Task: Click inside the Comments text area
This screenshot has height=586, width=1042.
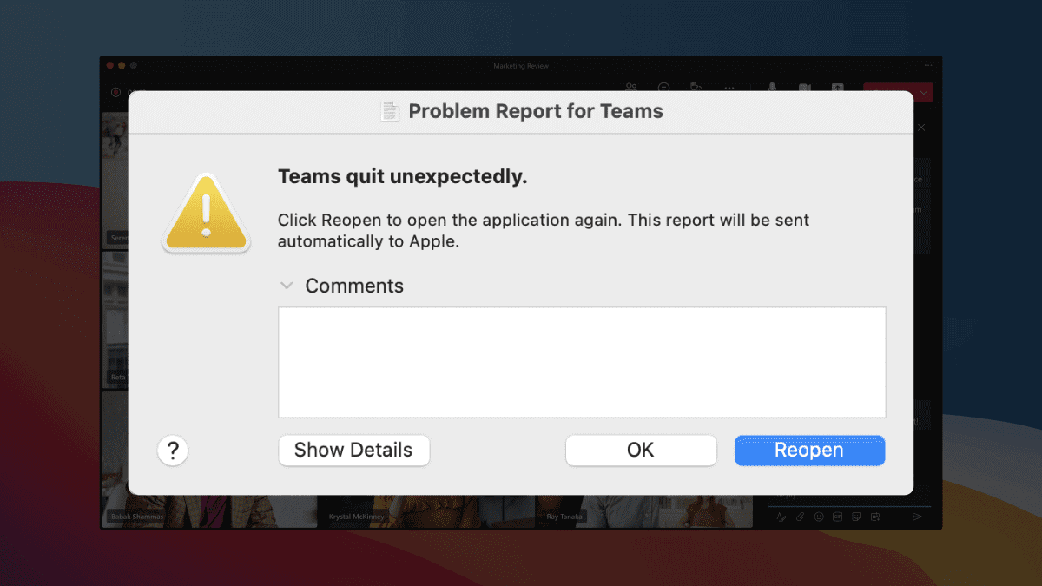Action: [582, 362]
